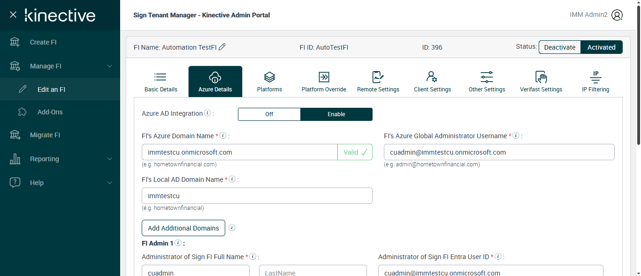The height and width of the screenshot is (276, 641).
Task: Click the LastName input field
Action: tap(313, 270)
